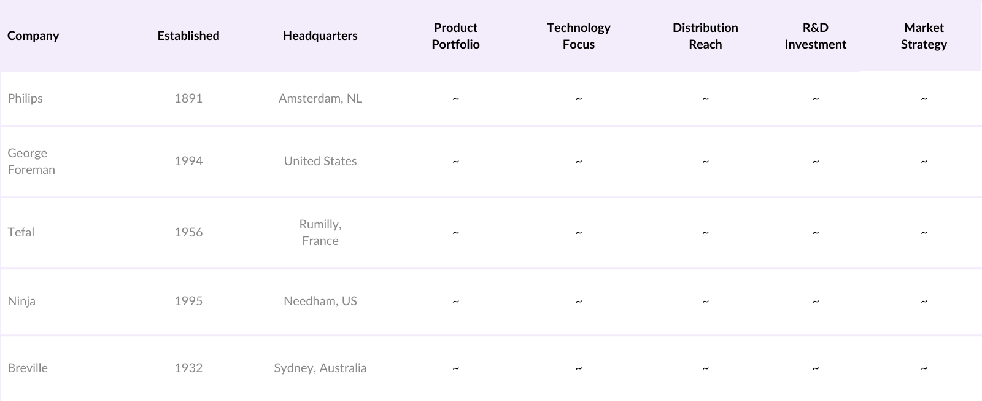The height and width of the screenshot is (401, 982).
Task: Click the Breville company cell
Action: (28, 368)
